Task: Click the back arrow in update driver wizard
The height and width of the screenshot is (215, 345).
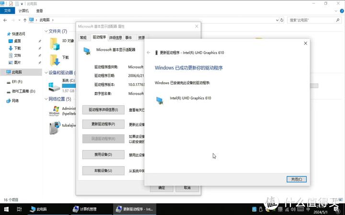Action: tap(149, 53)
